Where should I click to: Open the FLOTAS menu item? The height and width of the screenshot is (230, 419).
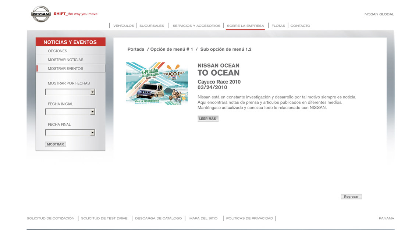(x=278, y=26)
